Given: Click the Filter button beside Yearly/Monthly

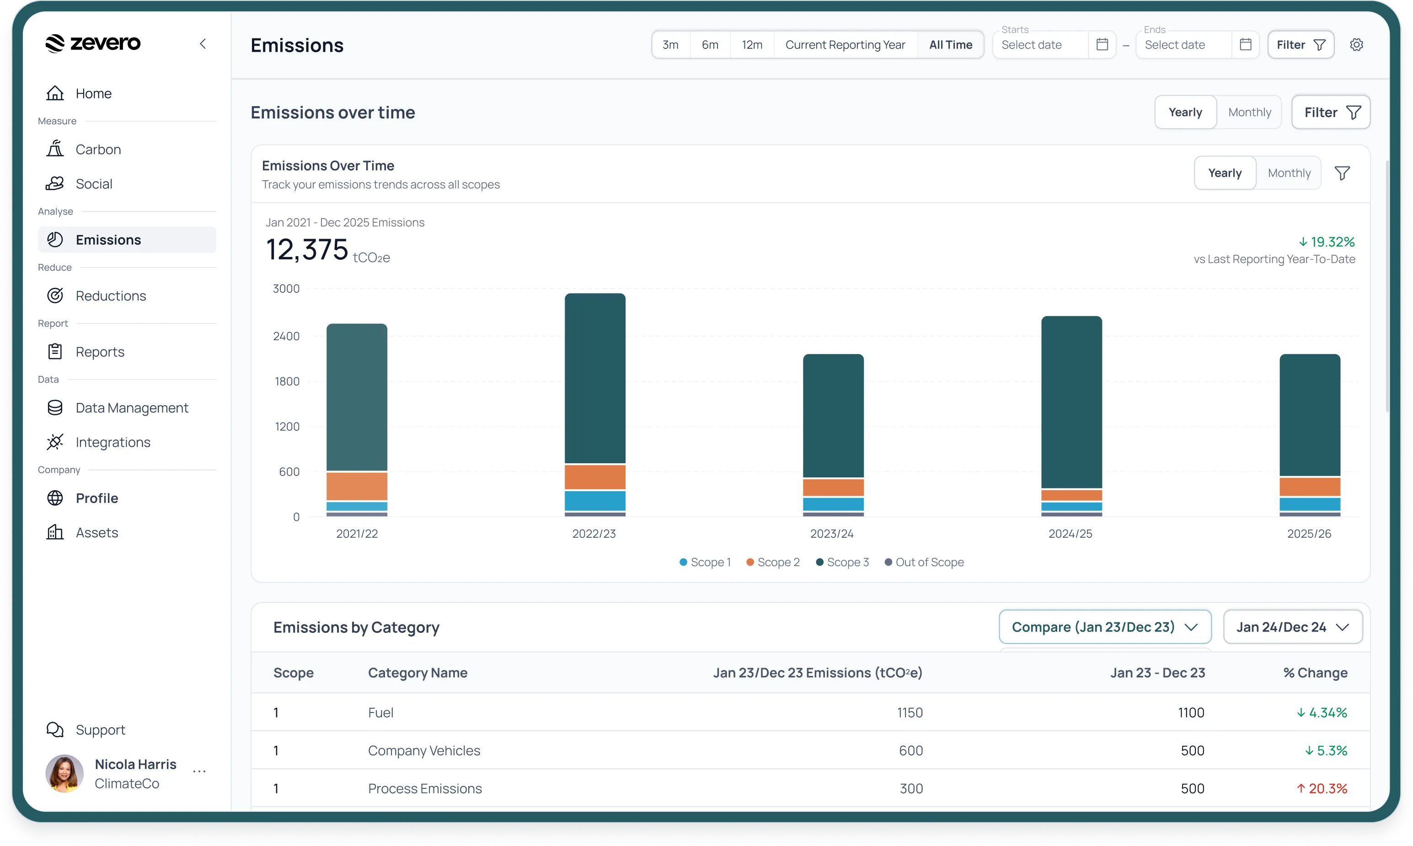Looking at the screenshot, I should pyautogui.click(x=1330, y=112).
